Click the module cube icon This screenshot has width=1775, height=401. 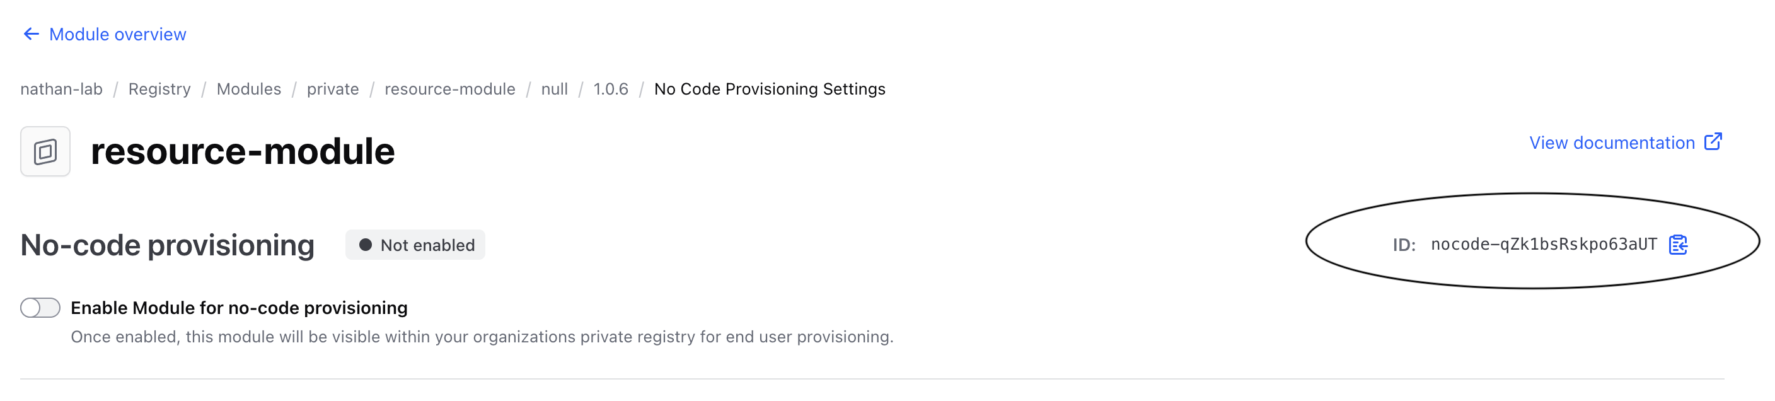tap(45, 151)
